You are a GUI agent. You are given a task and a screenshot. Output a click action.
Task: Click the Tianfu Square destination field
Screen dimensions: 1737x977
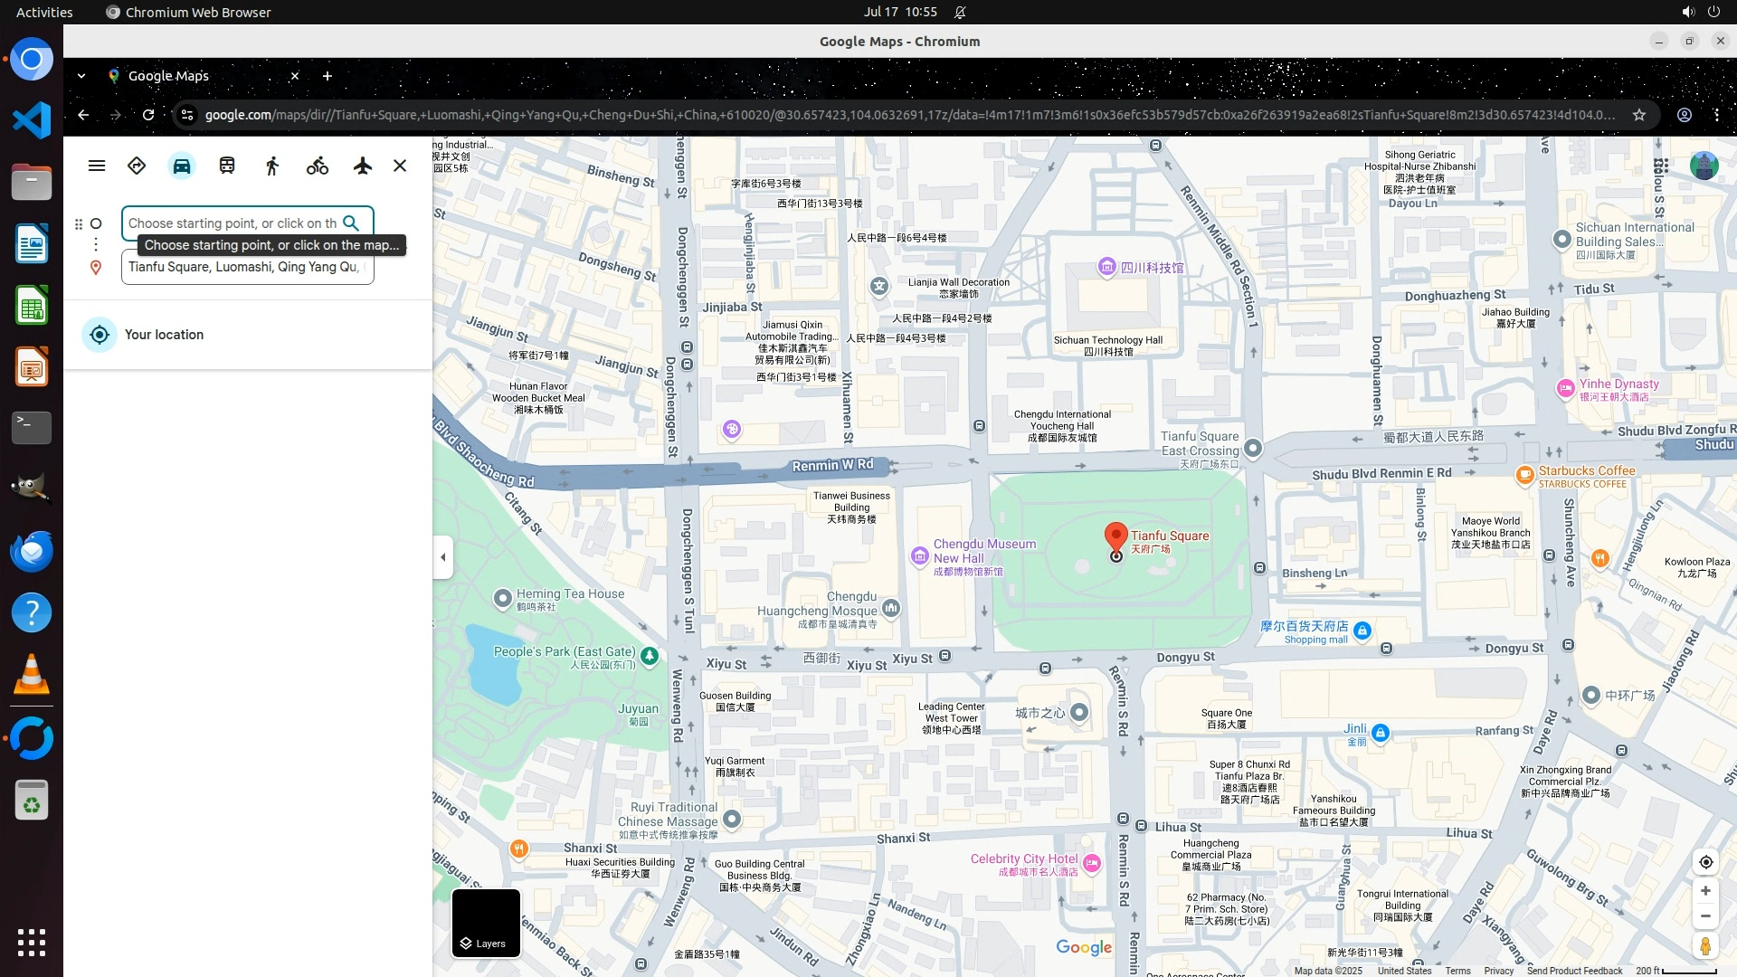point(244,267)
